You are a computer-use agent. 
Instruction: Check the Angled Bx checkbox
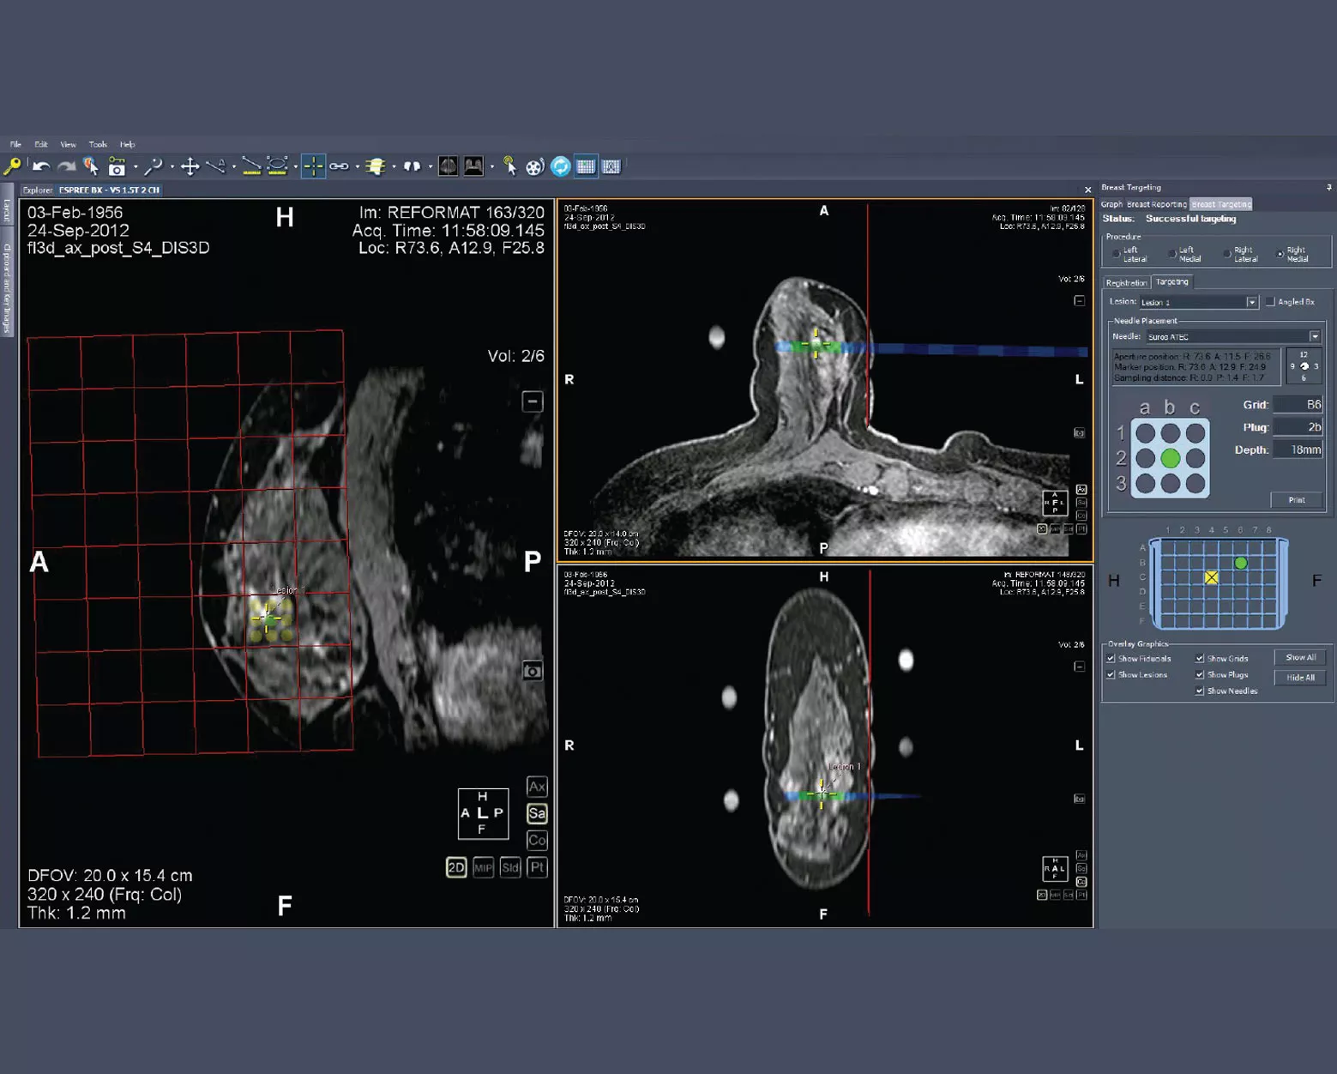(x=1271, y=301)
